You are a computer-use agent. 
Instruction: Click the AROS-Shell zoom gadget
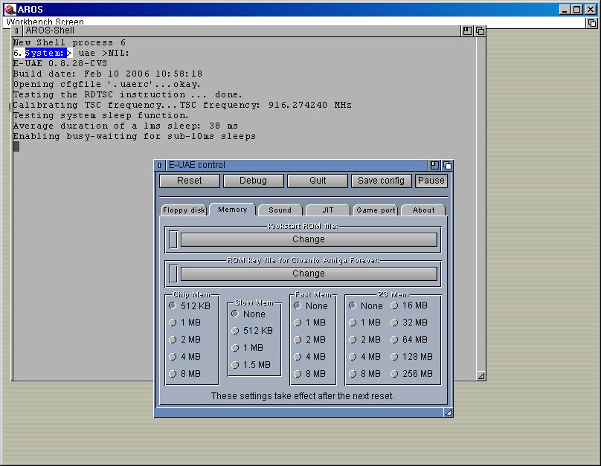[467, 30]
